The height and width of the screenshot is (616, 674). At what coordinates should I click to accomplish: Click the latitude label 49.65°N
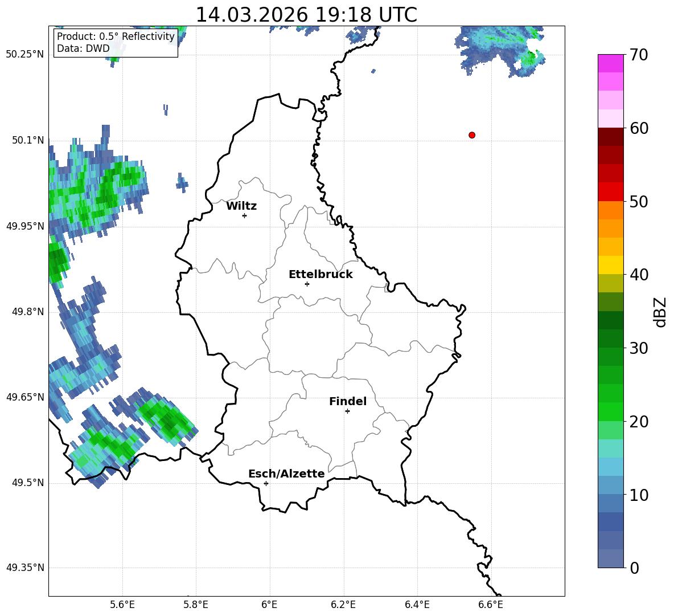coord(25,397)
